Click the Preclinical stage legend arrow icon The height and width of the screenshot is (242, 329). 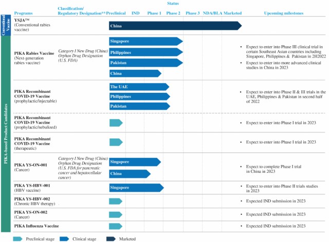click(x=18, y=238)
